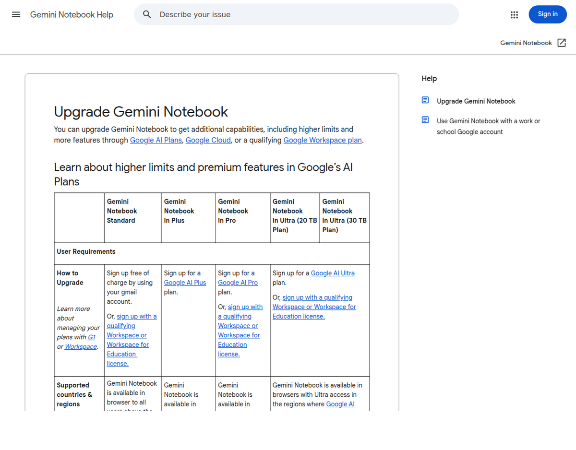Open Standard column's qualifying Workspace license link

coord(132,340)
